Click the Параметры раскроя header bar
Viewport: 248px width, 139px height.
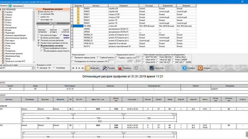point(53,9)
